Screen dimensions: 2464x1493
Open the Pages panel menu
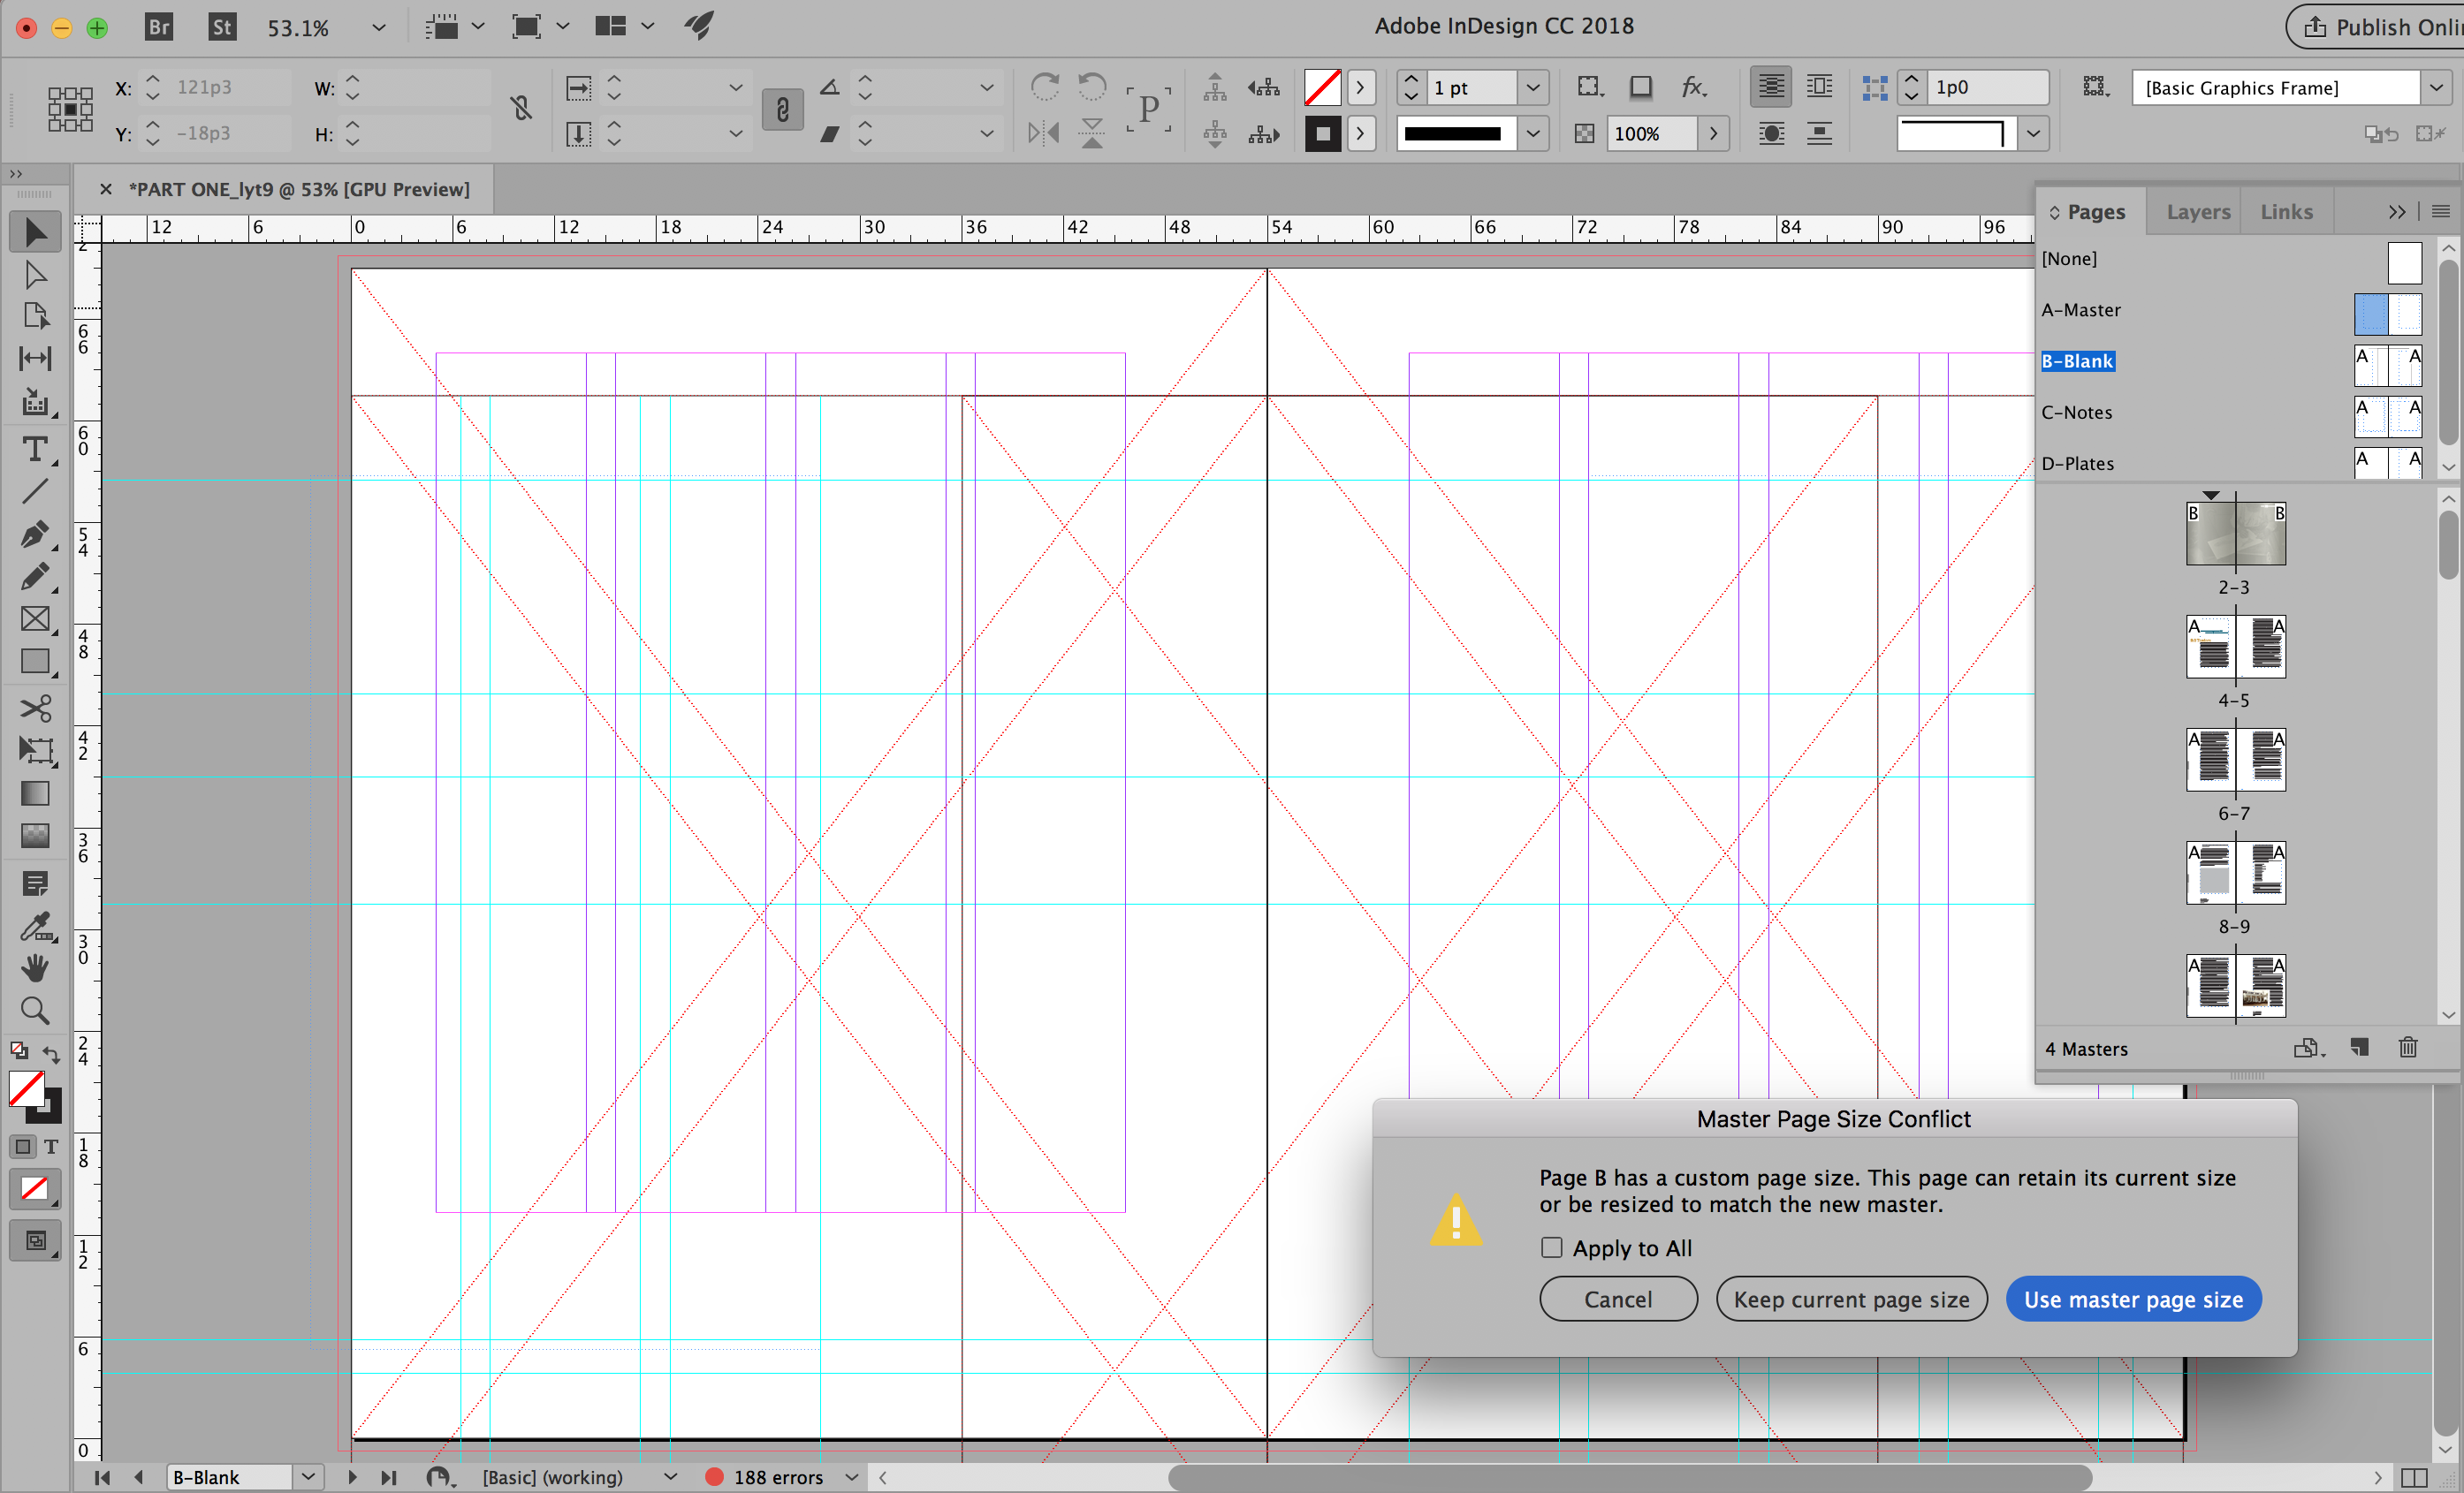tap(2440, 212)
